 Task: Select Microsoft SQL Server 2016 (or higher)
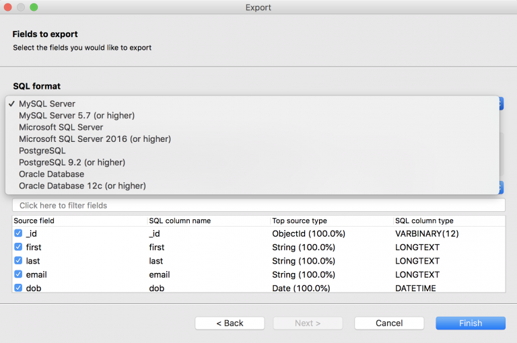(95, 139)
